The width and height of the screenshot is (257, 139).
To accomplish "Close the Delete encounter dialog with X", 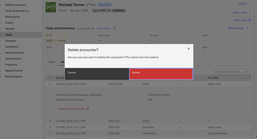I will (188, 49).
